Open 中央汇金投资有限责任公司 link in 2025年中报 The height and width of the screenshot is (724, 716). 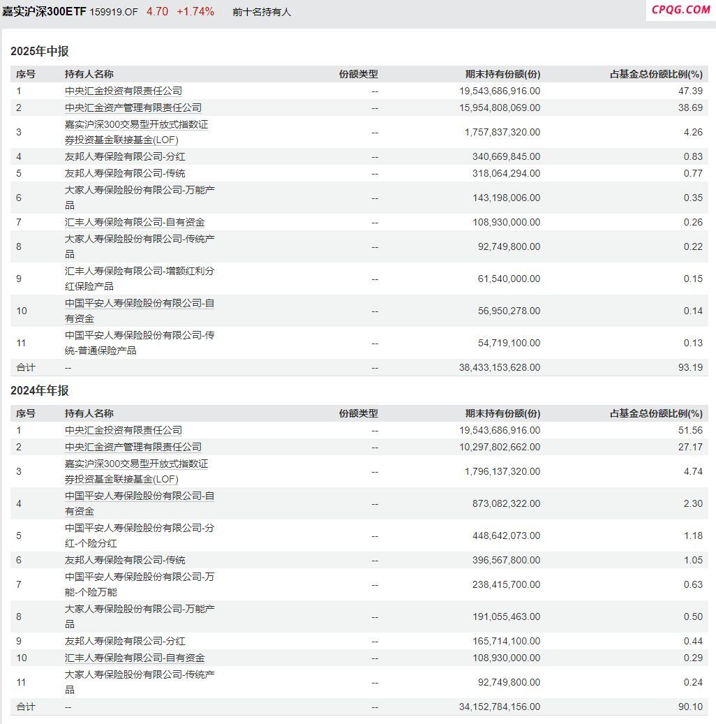[124, 91]
